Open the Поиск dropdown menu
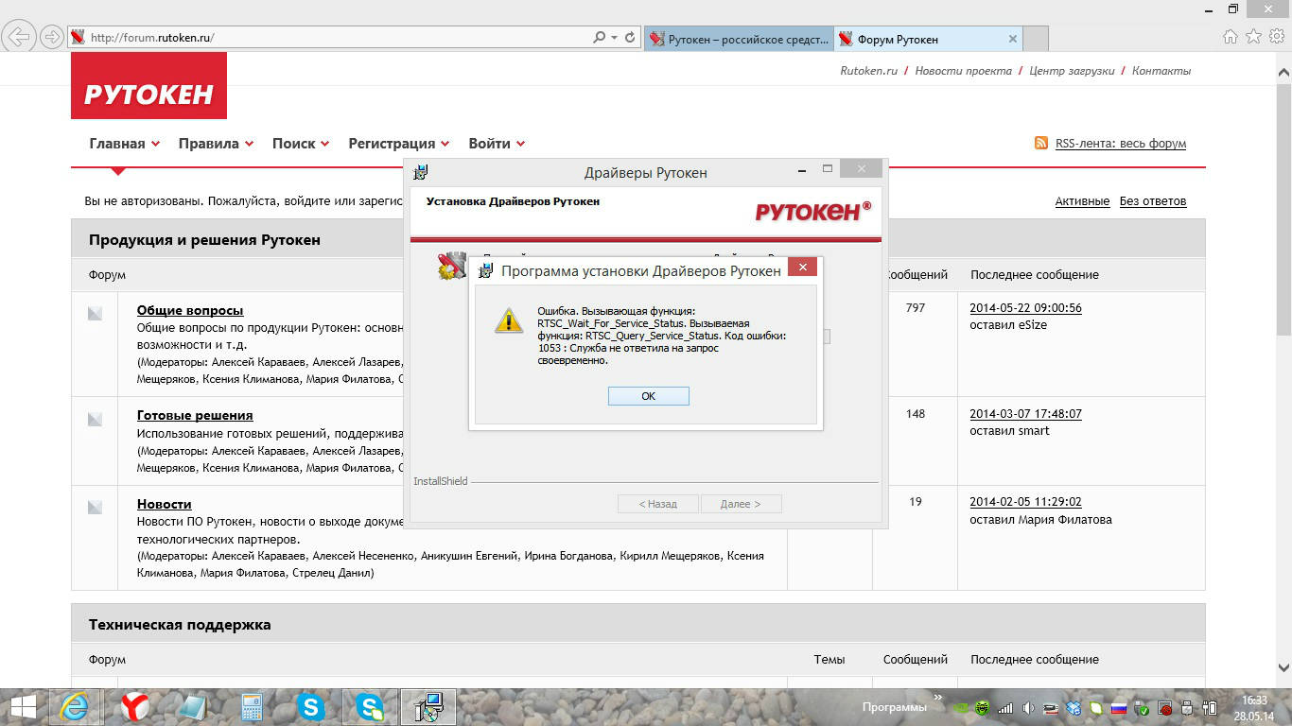1292x726 pixels. (x=324, y=144)
